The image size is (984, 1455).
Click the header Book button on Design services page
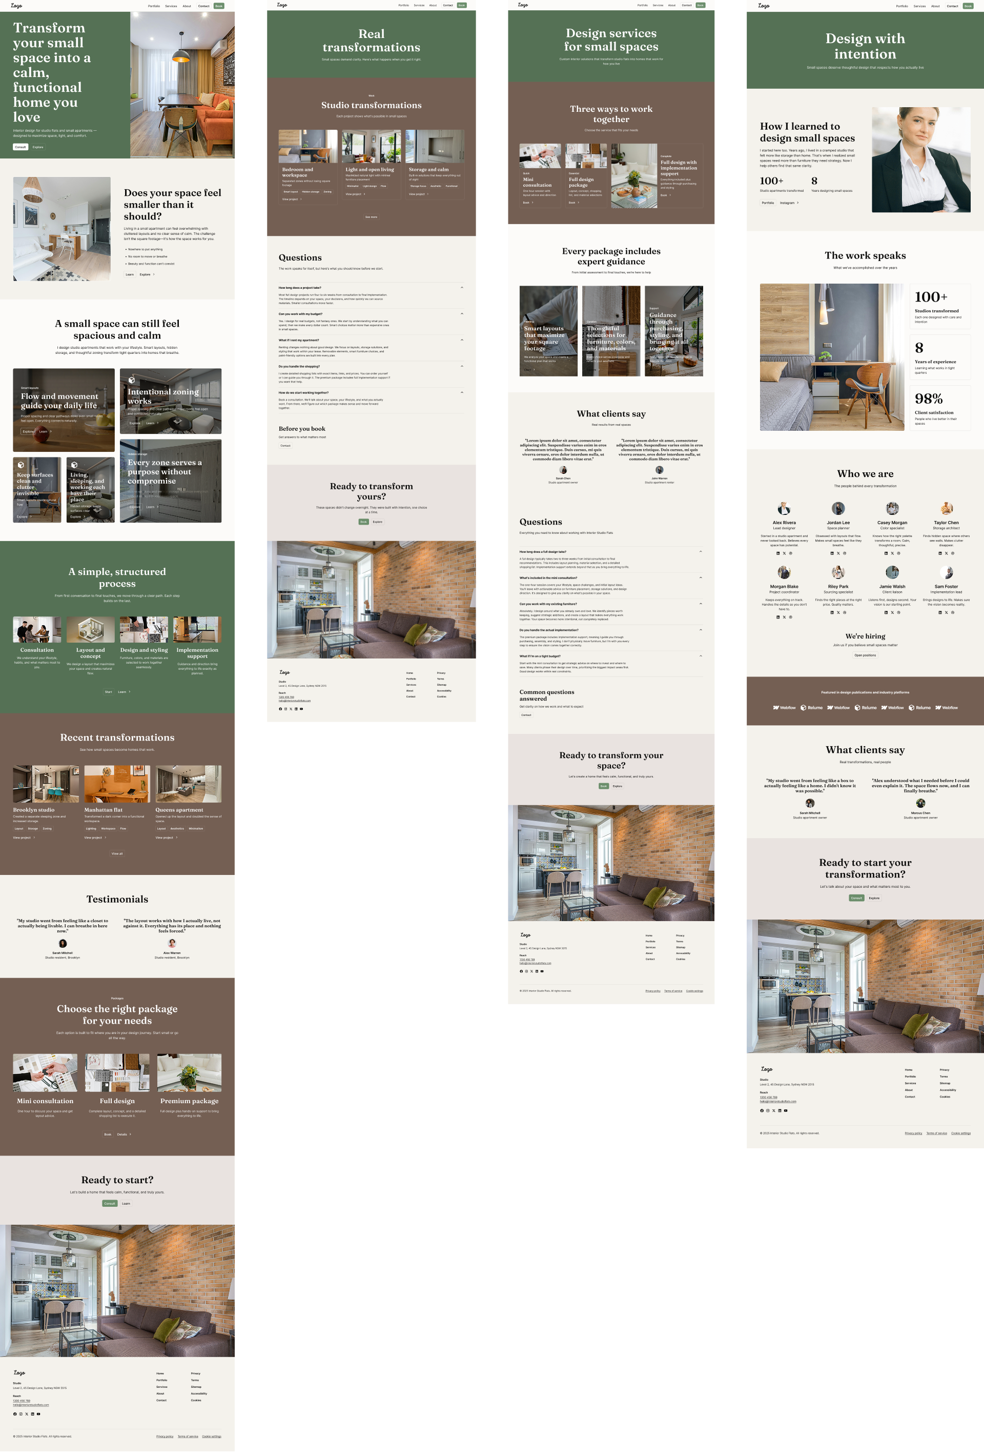[x=701, y=5]
